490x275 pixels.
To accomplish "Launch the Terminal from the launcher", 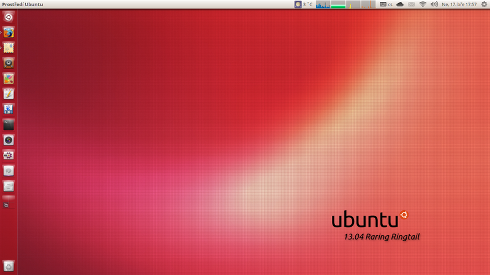I will pyautogui.click(x=9, y=125).
